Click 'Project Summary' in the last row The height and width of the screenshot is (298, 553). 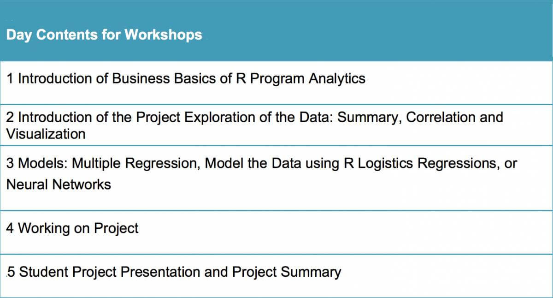pos(287,272)
